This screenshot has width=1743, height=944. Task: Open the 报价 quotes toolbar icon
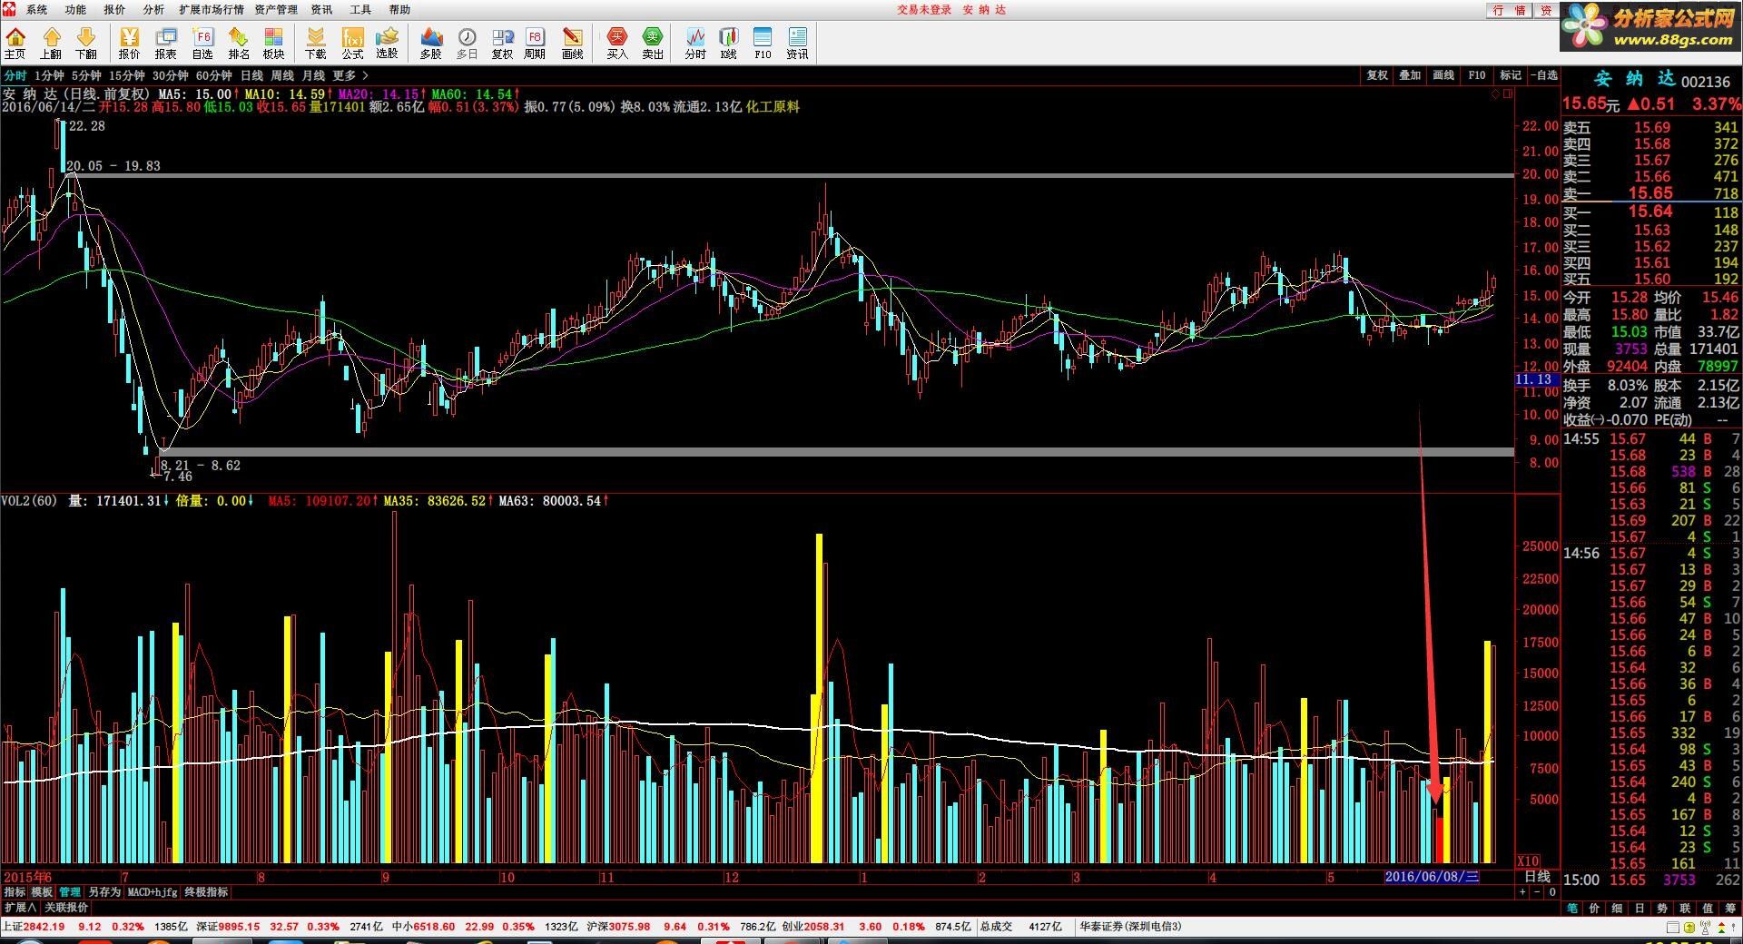pyautogui.click(x=129, y=43)
